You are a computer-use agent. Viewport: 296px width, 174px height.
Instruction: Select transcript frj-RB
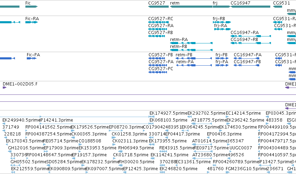pos(219,19)
